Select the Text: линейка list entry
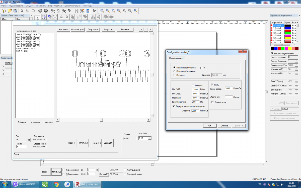The image size is (301, 188). 22,51
